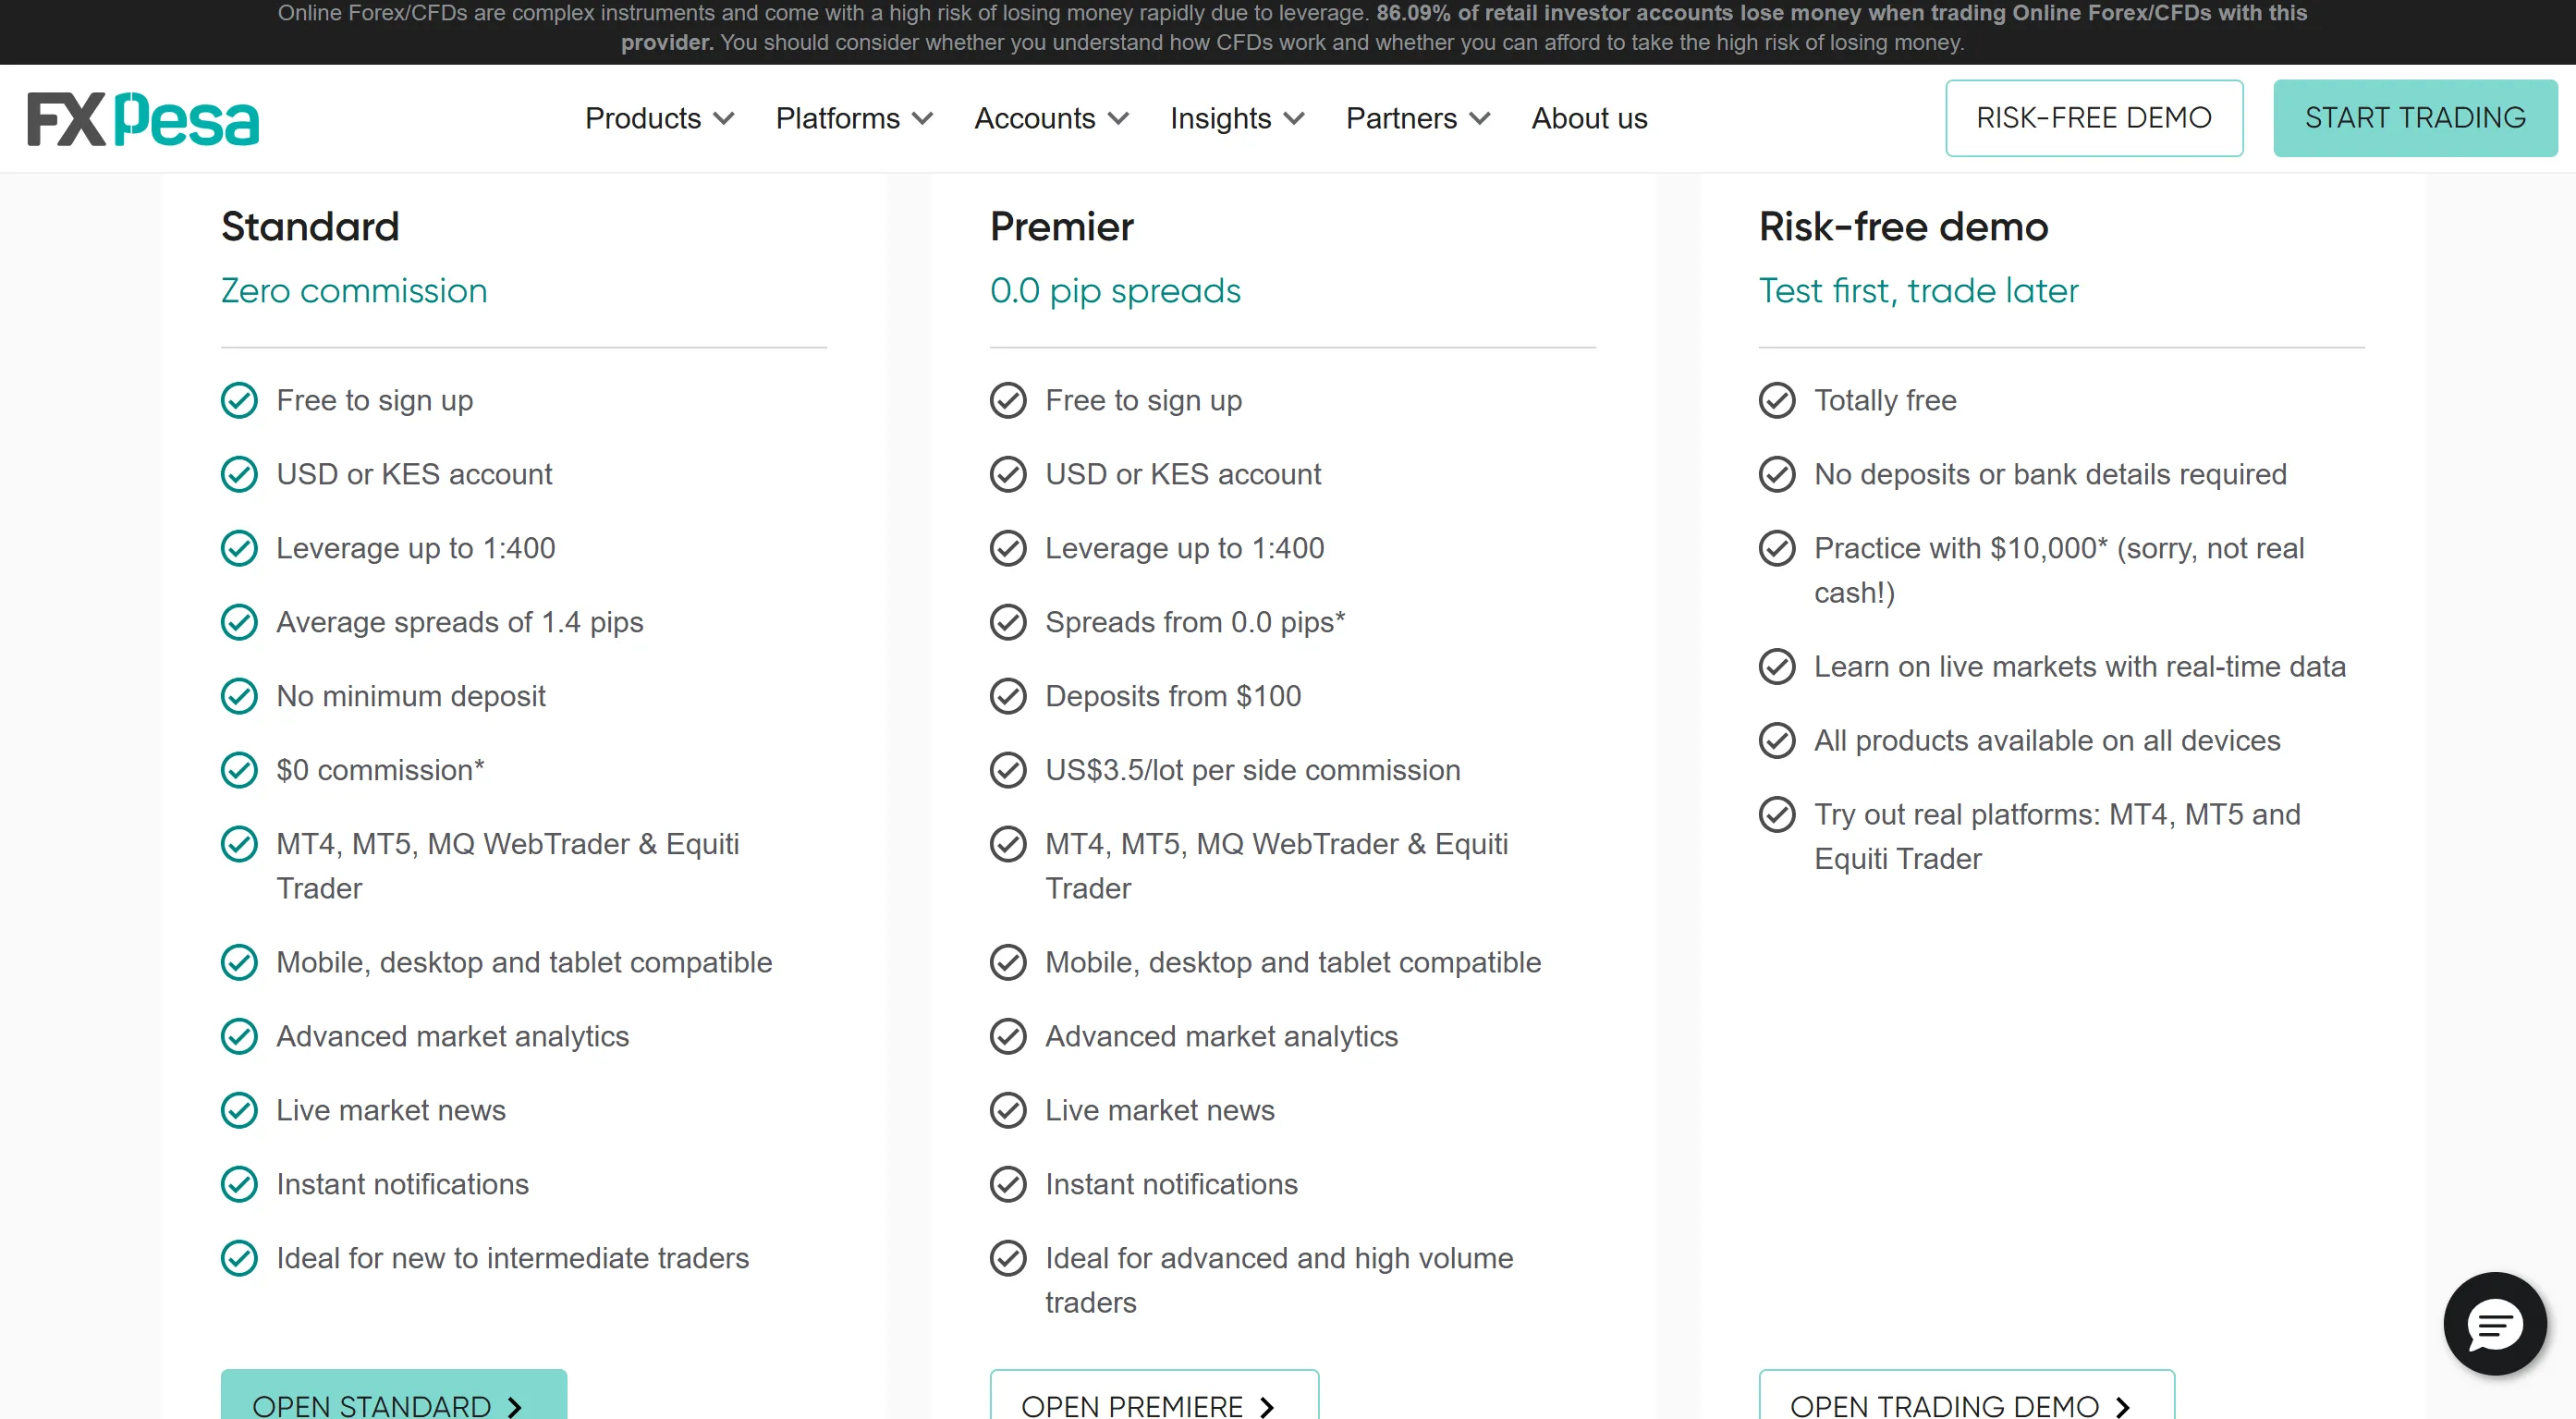The image size is (2576, 1419).
Task: Click Premier 'Mobile, desktop and tablet compatible' checkmark
Action: coord(1008,962)
